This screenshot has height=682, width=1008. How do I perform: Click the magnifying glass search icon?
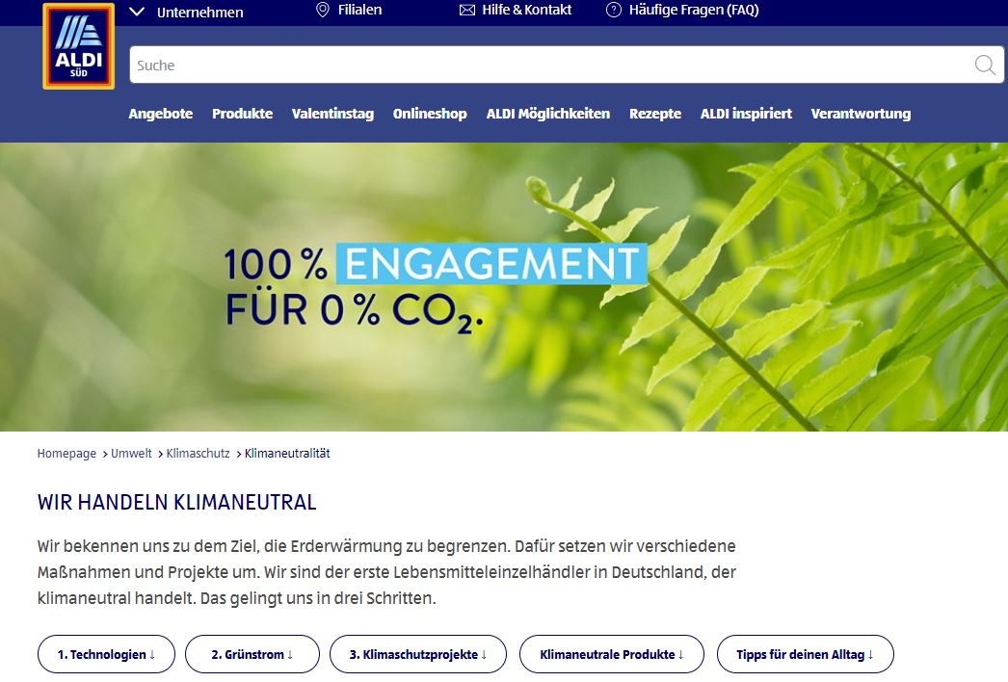(x=984, y=65)
